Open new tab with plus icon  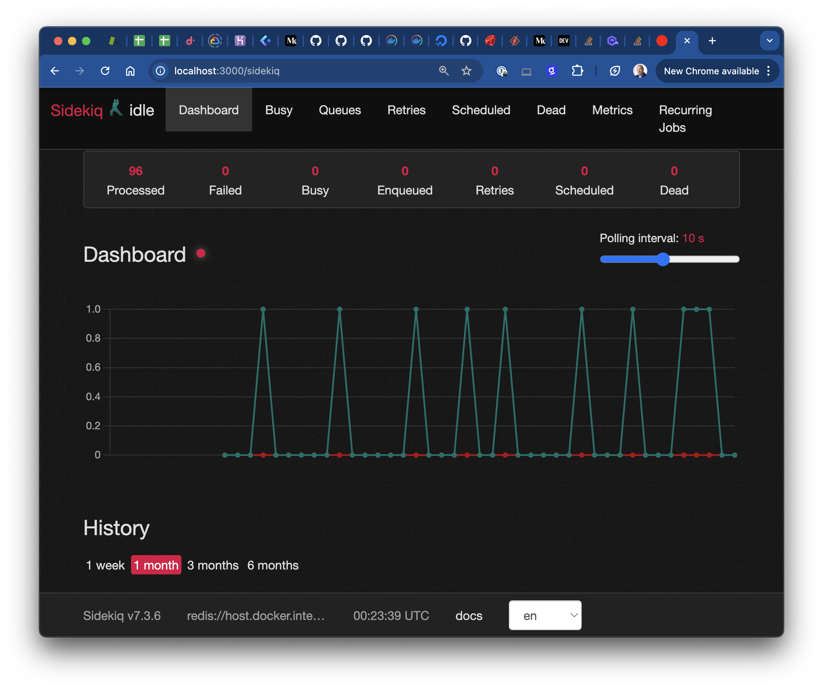[x=712, y=41]
